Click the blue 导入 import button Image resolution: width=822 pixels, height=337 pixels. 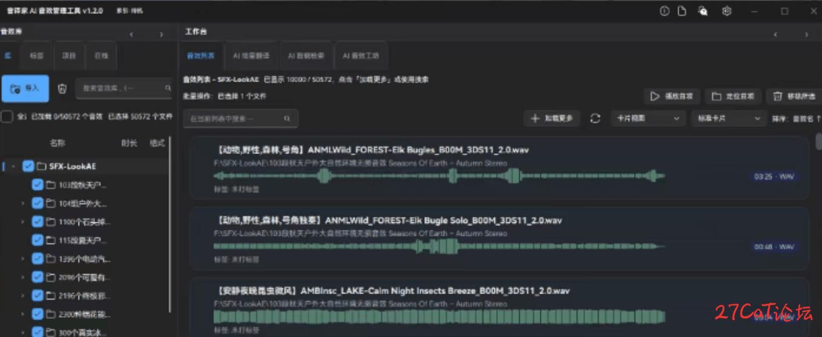[25, 89]
